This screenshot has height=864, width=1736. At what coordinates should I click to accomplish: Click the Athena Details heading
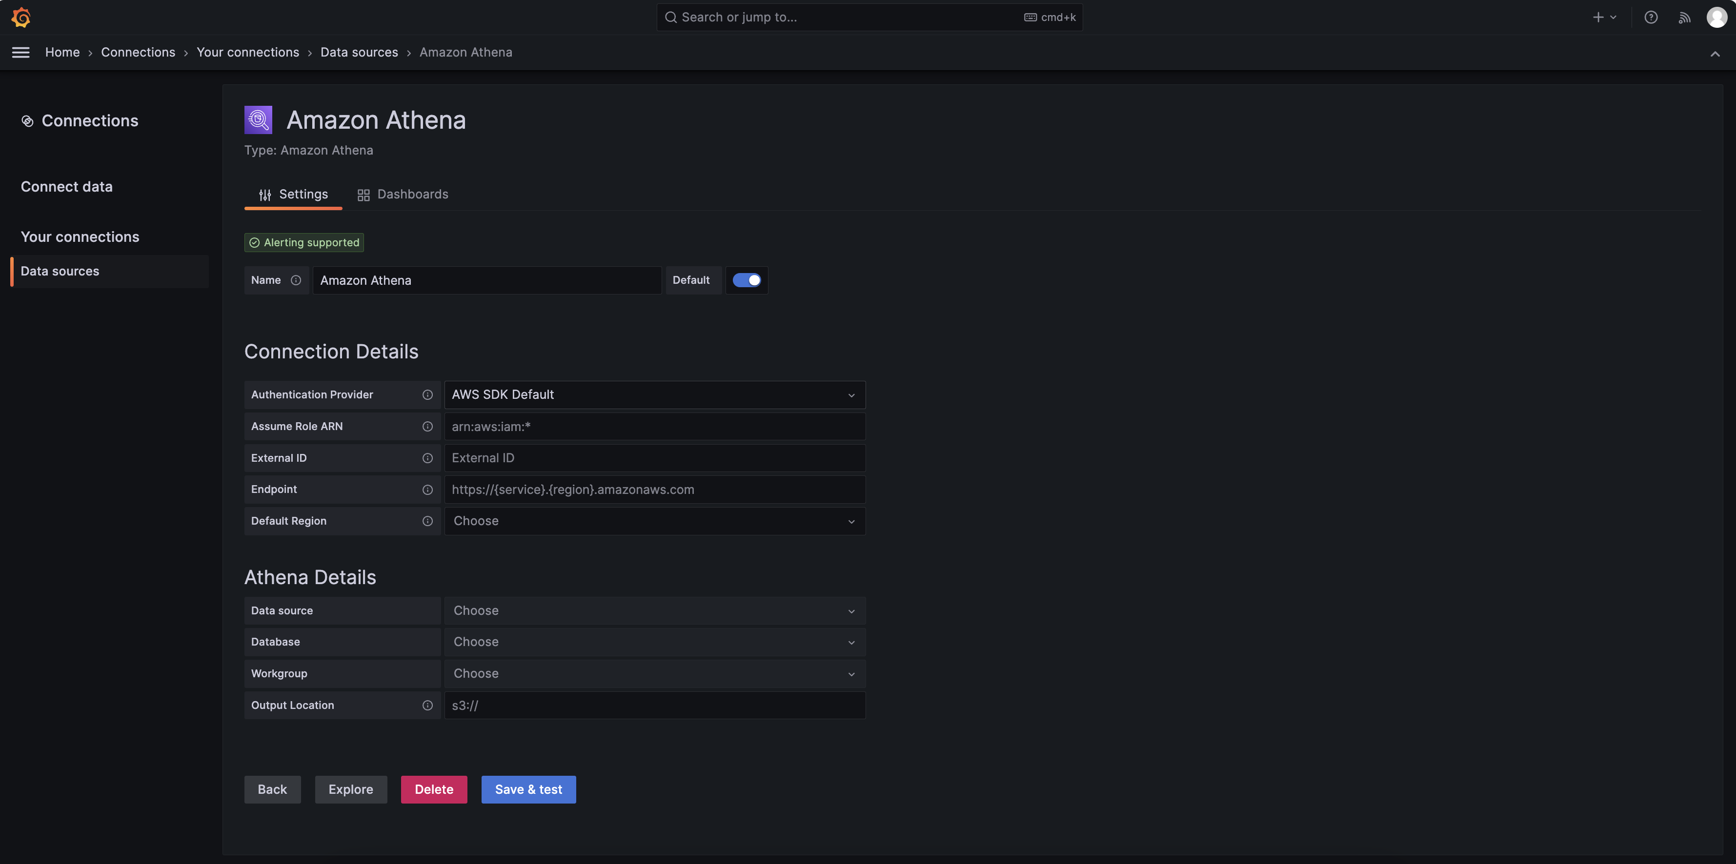coord(310,577)
